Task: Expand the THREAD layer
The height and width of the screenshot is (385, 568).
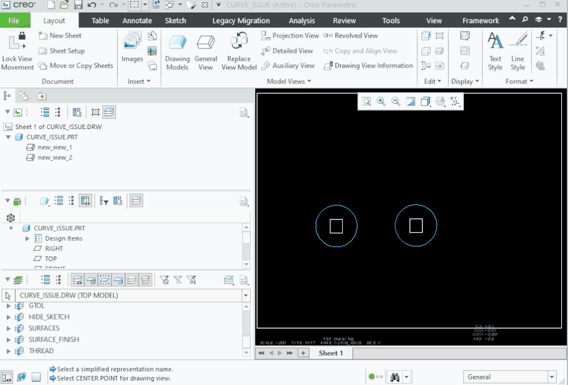Action: click(x=9, y=351)
